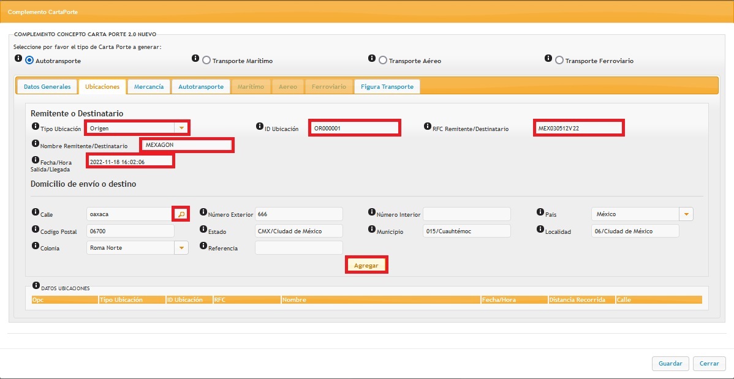Switch to the Mercancía tab

pyautogui.click(x=149, y=87)
